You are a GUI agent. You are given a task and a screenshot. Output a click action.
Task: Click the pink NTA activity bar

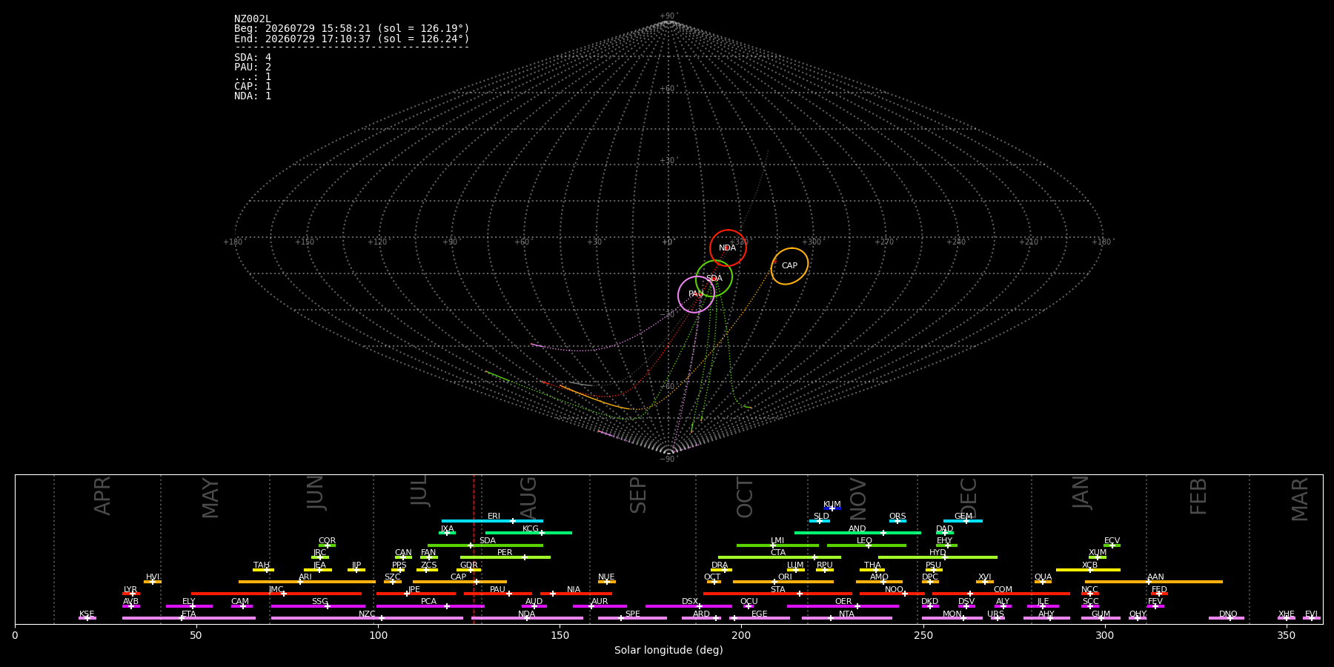(x=846, y=618)
